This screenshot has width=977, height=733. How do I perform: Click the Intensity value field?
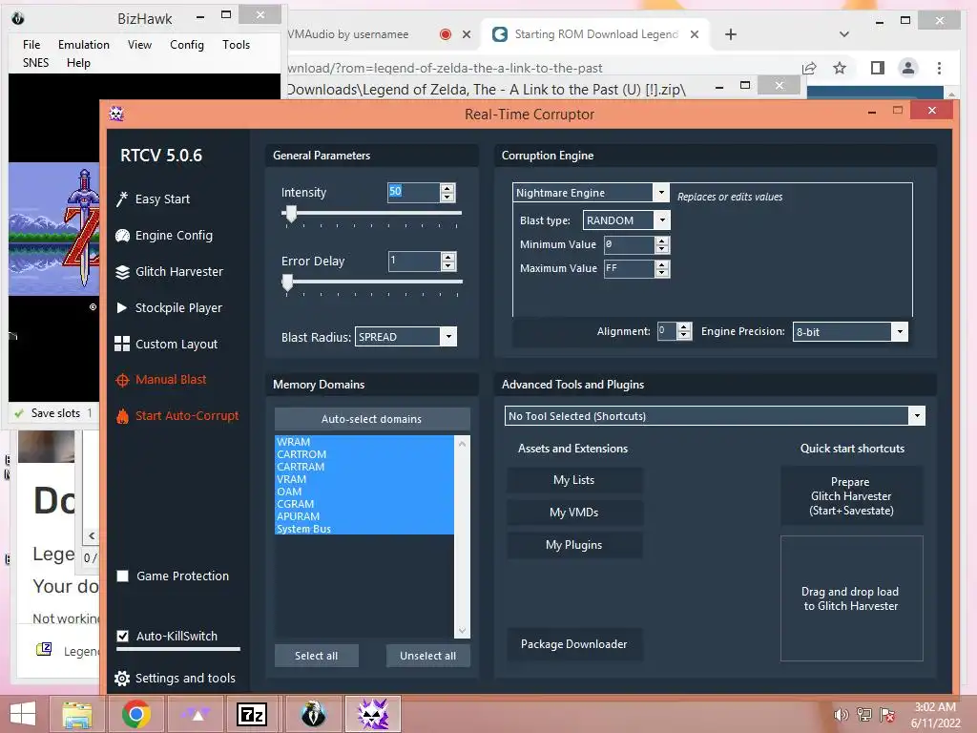click(413, 192)
